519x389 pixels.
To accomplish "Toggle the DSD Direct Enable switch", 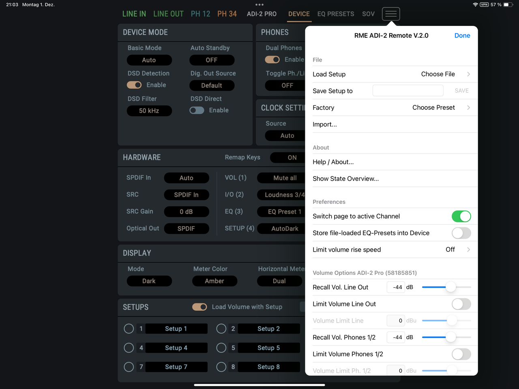I will tap(197, 110).
